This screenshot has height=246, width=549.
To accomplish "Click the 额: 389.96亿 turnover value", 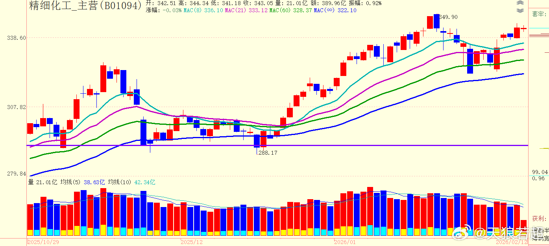I will 328,3.
